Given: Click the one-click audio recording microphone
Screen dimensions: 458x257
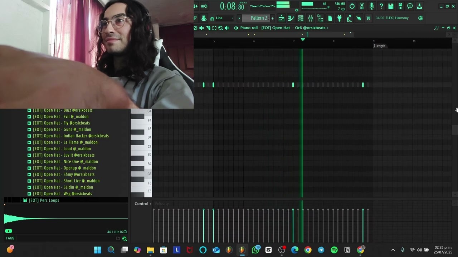Looking at the screenshot, I should coord(371,6).
